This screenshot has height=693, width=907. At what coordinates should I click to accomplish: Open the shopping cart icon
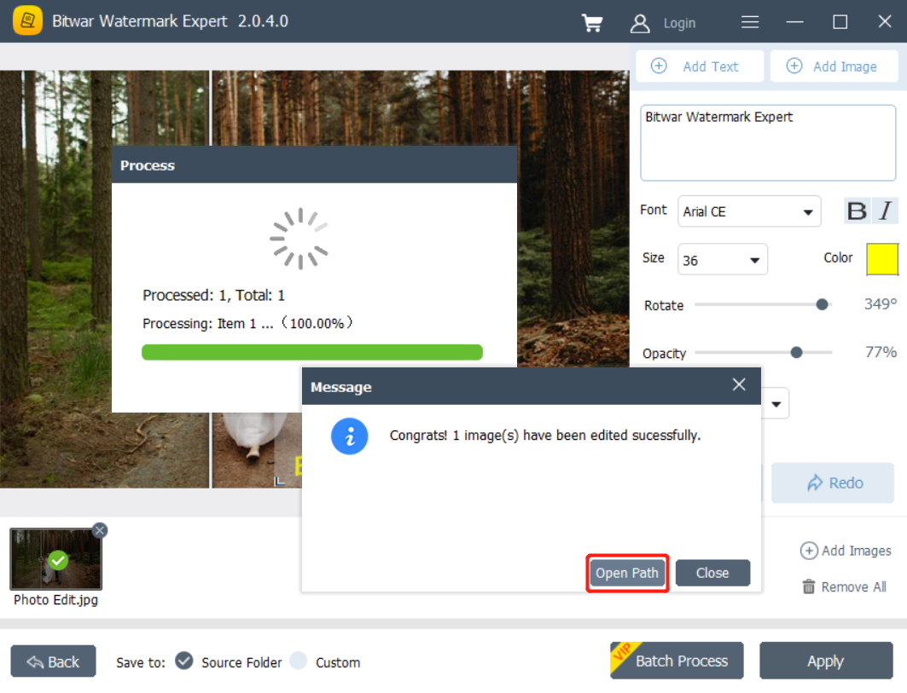tap(592, 23)
